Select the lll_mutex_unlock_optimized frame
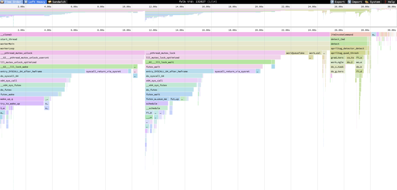Image resolution: width=397 pixels, height=190 pixels. [71, 62]
